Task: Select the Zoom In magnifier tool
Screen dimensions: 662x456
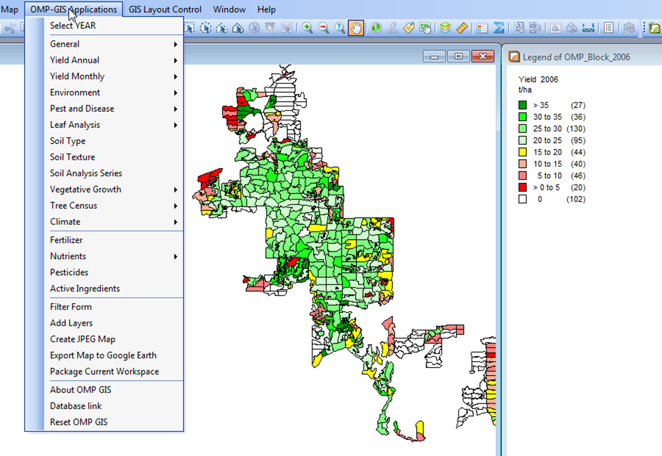Action: [x=307, y=28]
